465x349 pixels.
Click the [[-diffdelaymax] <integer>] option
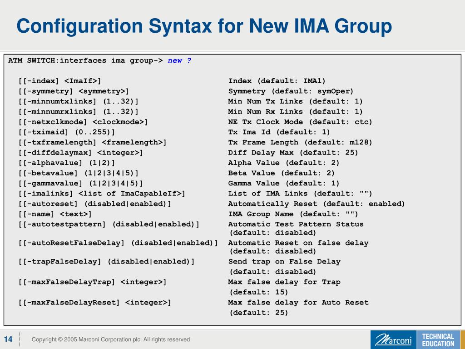point(81,153)
